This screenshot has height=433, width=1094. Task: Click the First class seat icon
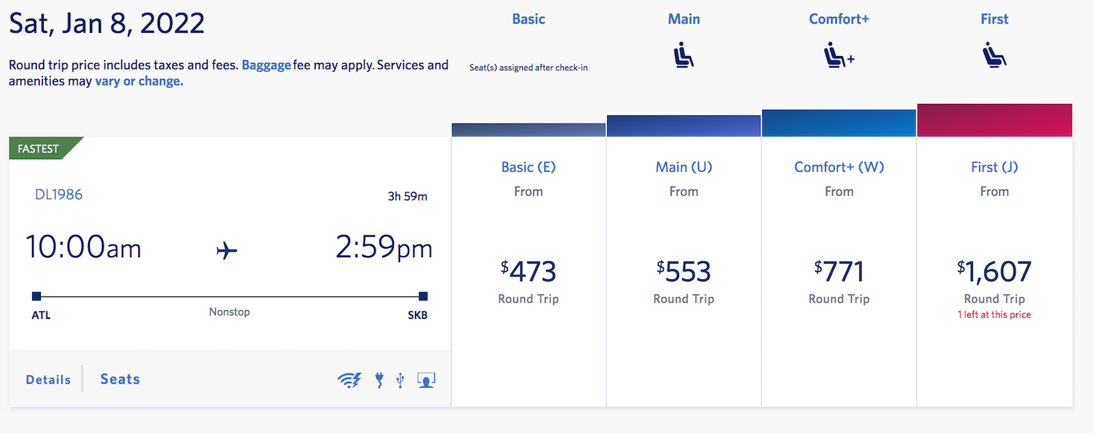[994, 55]
